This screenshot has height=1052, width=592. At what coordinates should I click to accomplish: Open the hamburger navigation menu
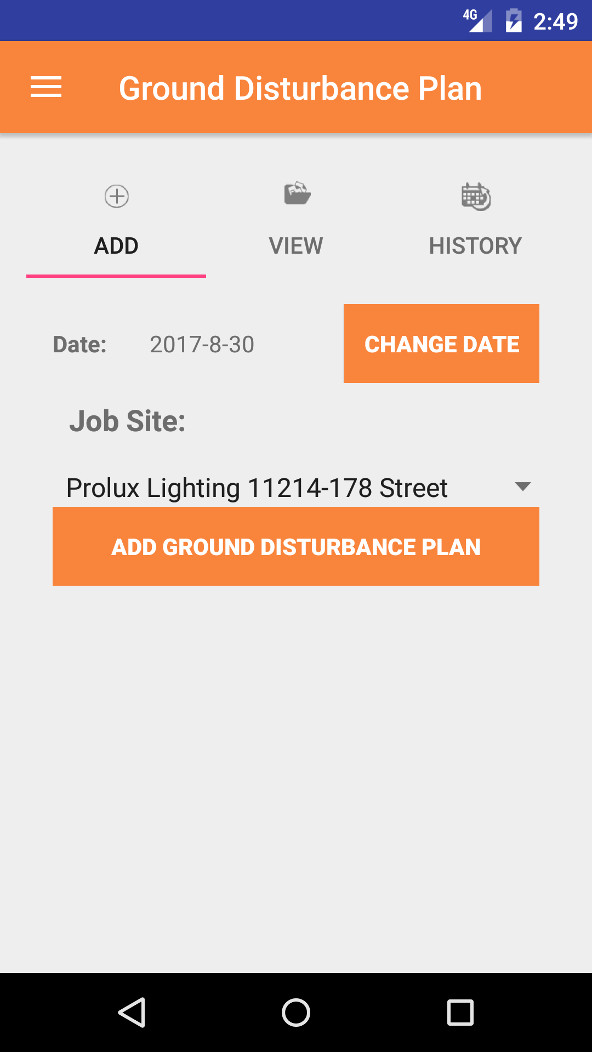(x=46, y=88)
